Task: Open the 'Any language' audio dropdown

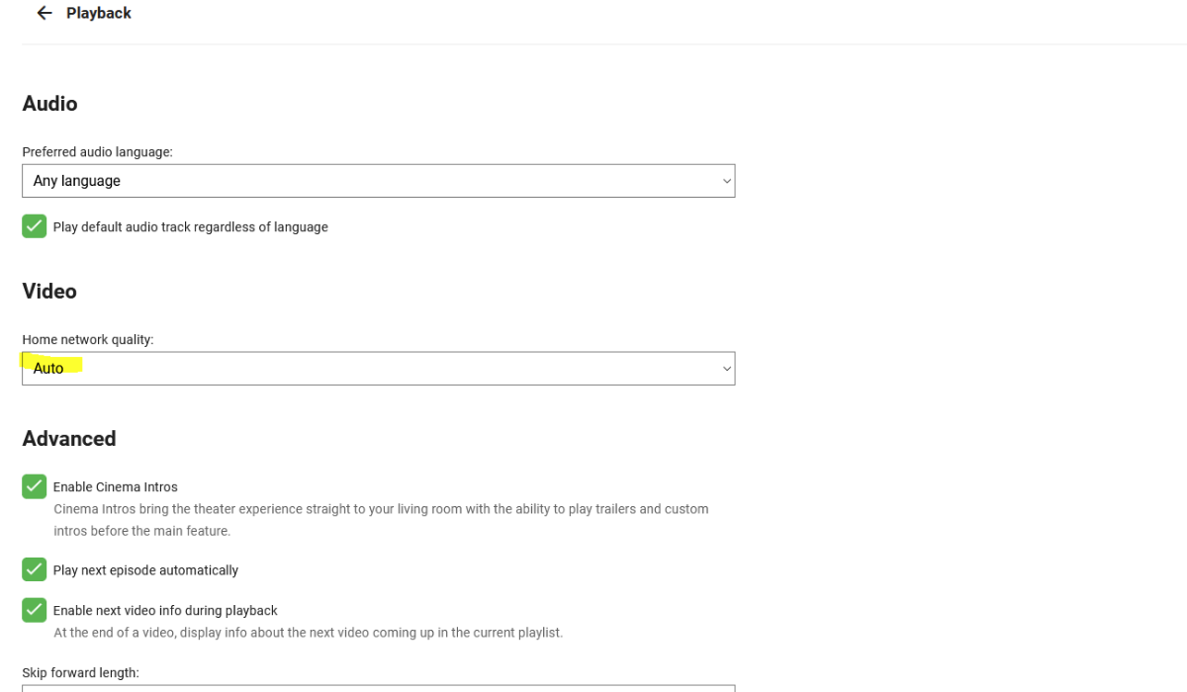Action: (378, 181)
